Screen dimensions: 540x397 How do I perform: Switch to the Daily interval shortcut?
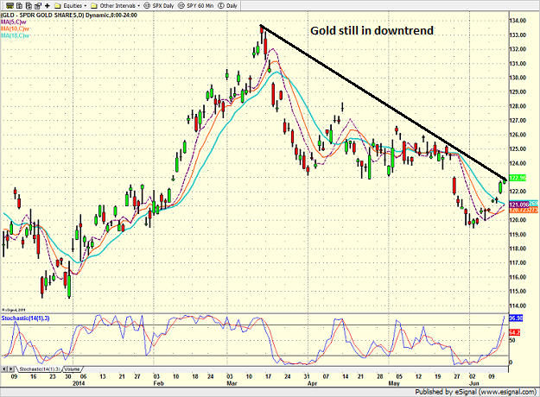(228, 6)
